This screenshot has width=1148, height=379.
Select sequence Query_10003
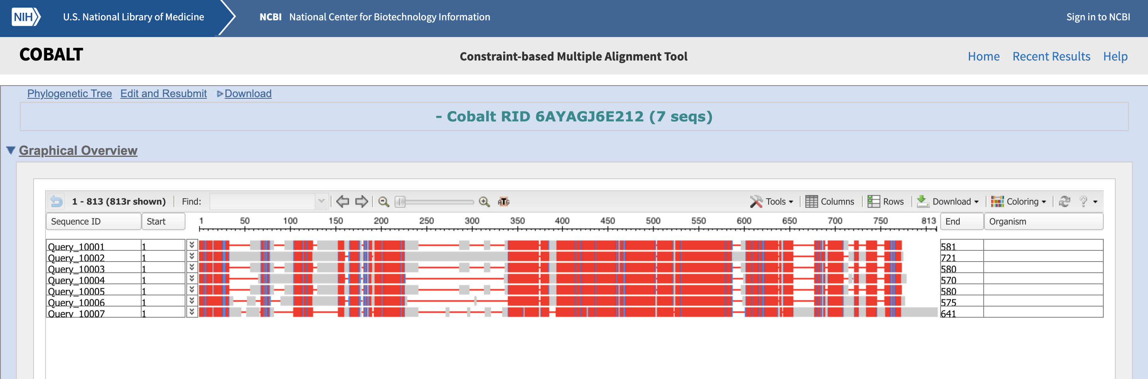coord(76,269)
